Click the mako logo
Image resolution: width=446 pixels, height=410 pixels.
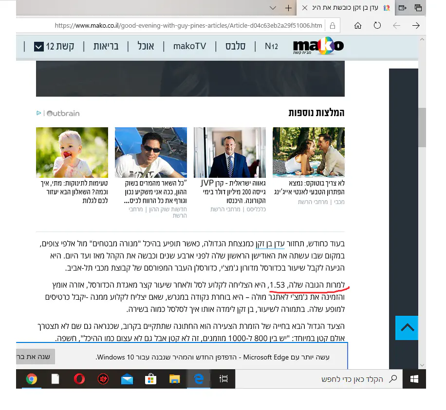[318, 46]
